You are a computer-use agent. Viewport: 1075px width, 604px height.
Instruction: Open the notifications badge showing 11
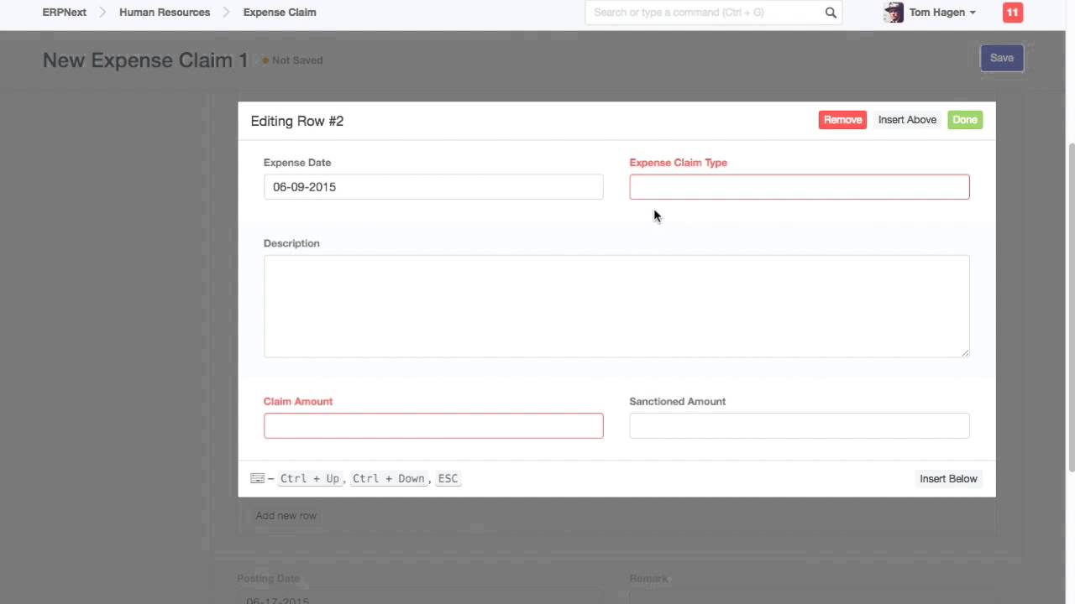(x=1012, y=13)
